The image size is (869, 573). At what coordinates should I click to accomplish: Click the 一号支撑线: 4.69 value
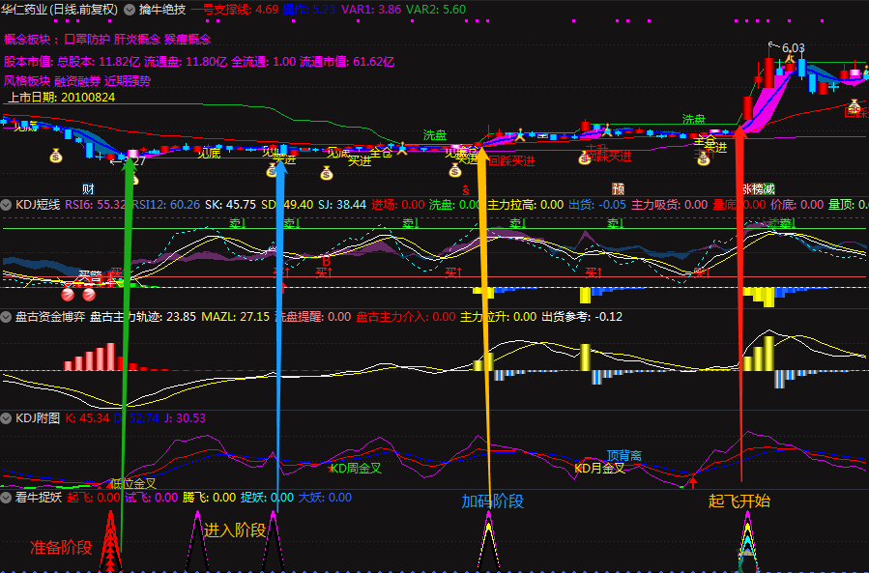[x=235, y=10]
